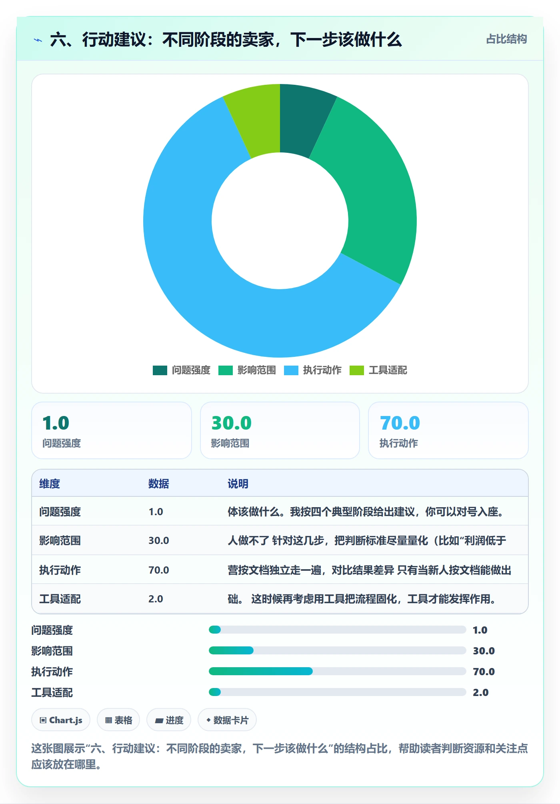Click the 数据卡片 tag pill

(227, 720)
